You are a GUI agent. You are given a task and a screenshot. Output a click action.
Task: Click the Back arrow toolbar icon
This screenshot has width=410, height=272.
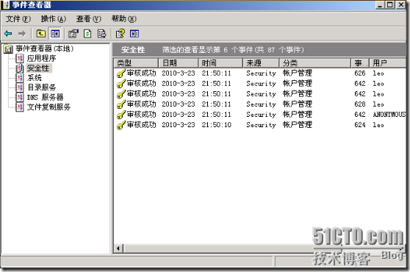point(8,34)
